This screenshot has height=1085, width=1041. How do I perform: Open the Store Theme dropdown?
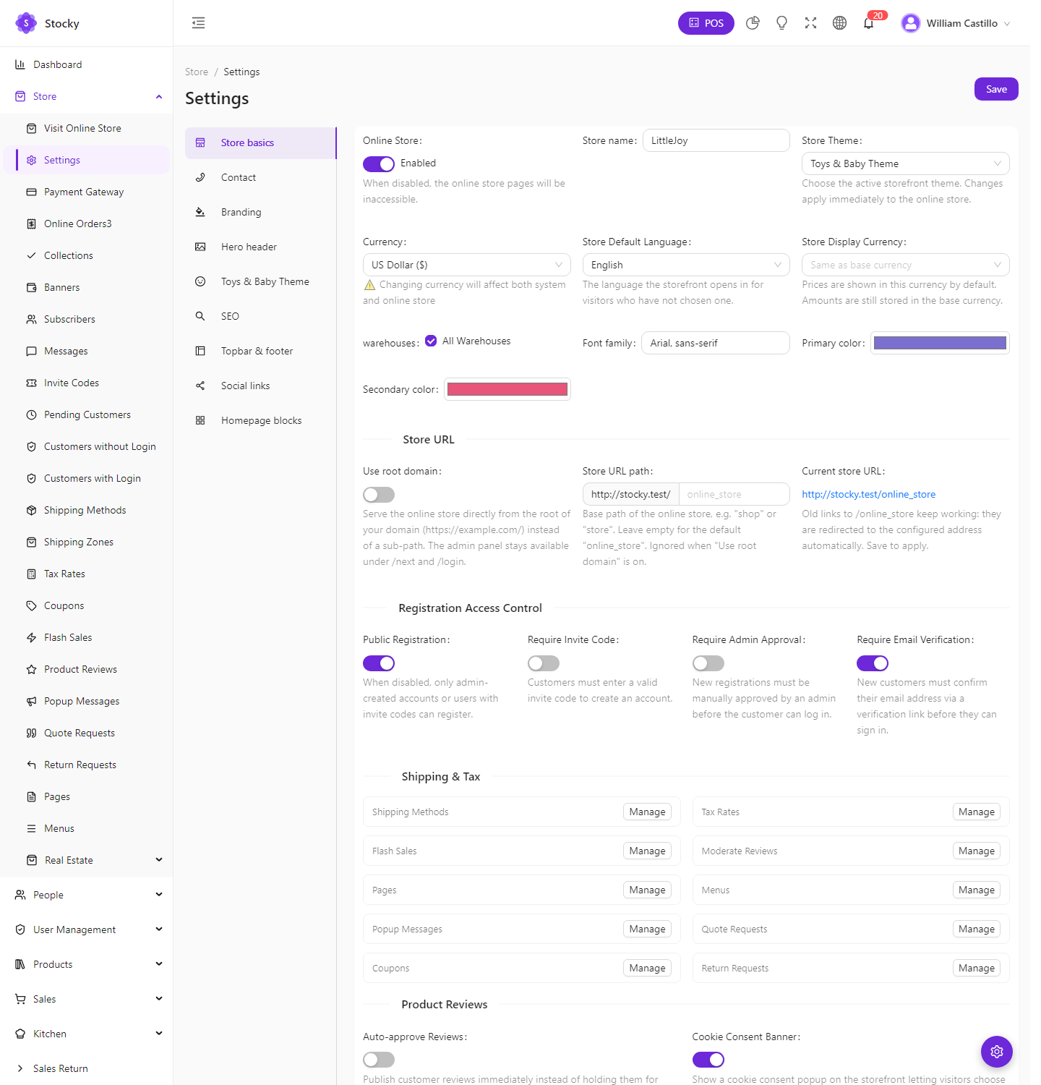905,163
